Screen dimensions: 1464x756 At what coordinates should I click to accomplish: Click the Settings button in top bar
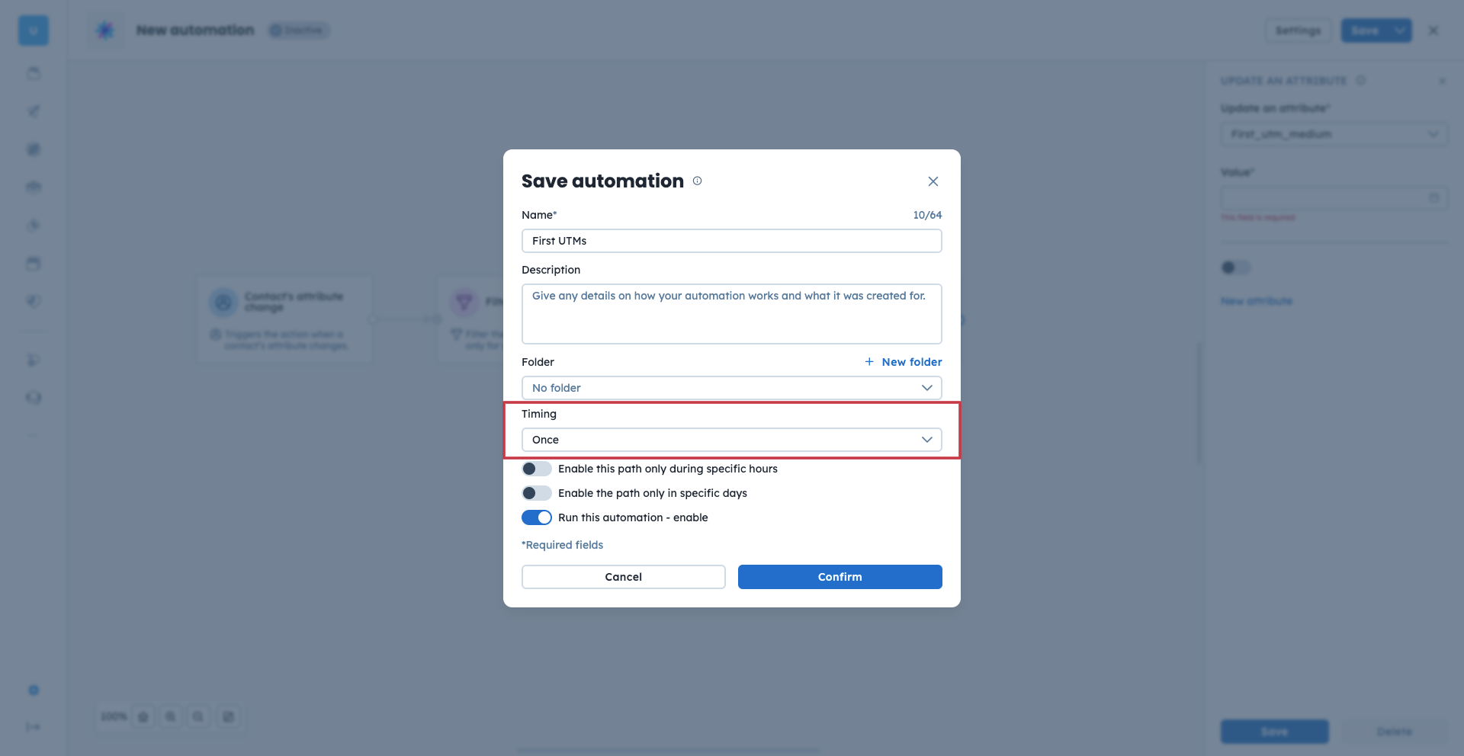click(x=1298, y=30)
